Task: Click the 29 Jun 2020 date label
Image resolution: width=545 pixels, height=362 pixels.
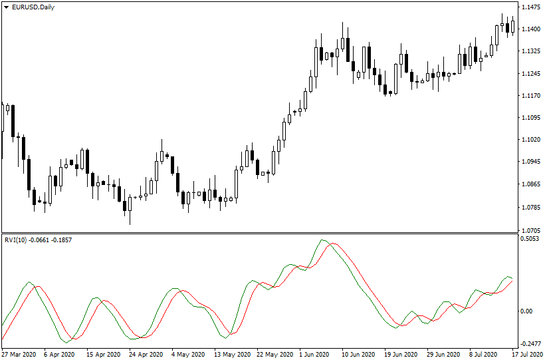Action: click(443, 355)
